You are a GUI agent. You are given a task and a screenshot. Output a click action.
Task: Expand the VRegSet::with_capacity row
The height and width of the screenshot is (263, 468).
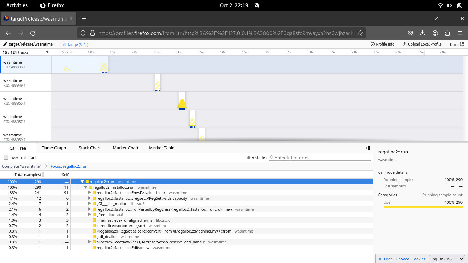pyautogui.click(x=90, y=198)
